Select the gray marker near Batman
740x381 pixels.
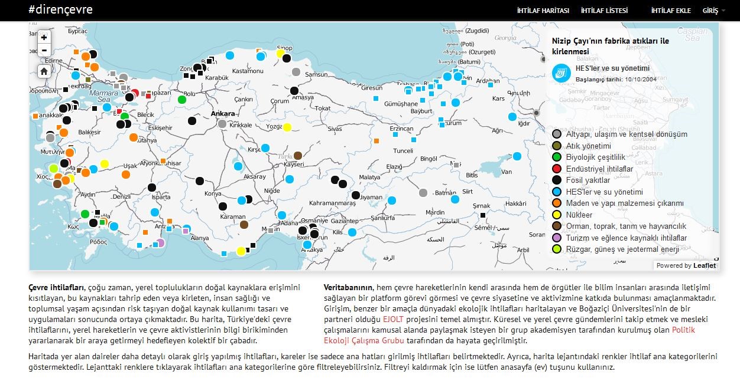(423, 192)
